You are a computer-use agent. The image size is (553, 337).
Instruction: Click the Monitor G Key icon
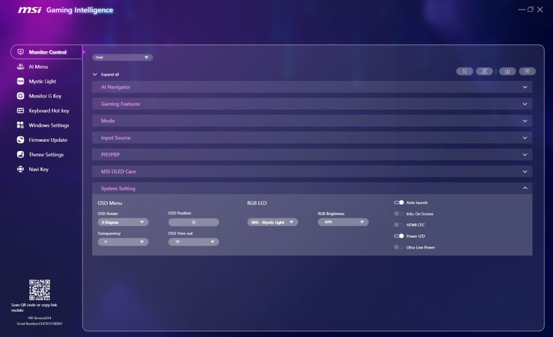(21, 96)
